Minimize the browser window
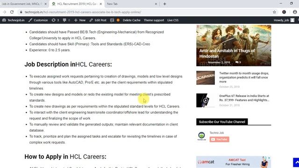Screen dimensions: 299x168 [x=281, y=4]
